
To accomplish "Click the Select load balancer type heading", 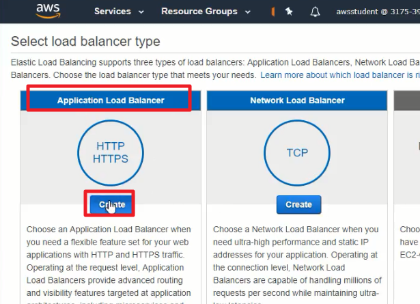I will tap(85, 41).
